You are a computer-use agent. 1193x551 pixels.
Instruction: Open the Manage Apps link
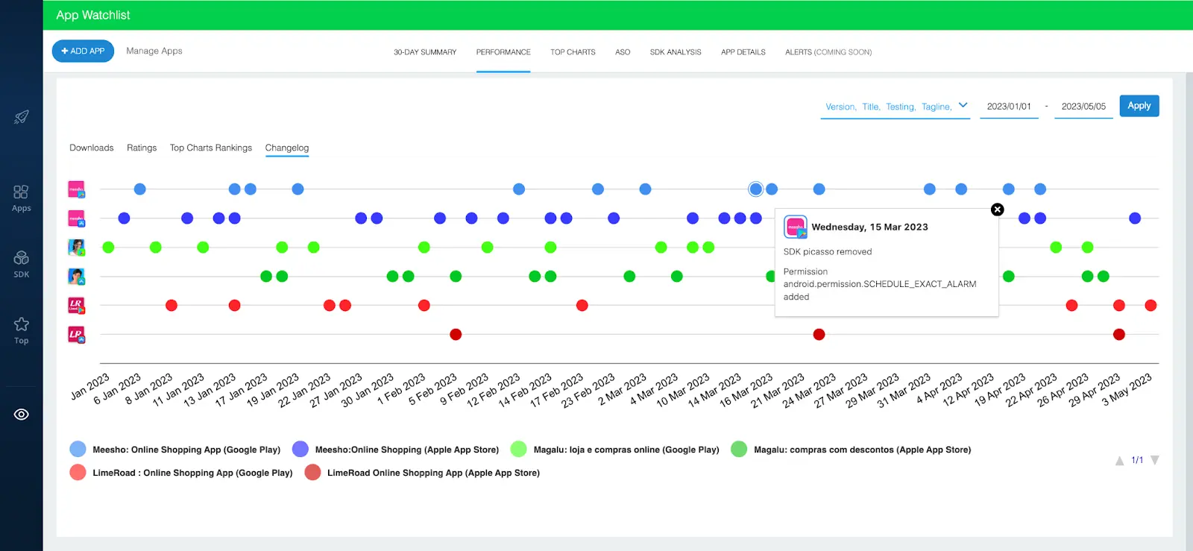(154, 51)
